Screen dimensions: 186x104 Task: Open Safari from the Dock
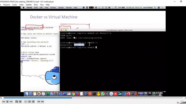tap(30, 94)
